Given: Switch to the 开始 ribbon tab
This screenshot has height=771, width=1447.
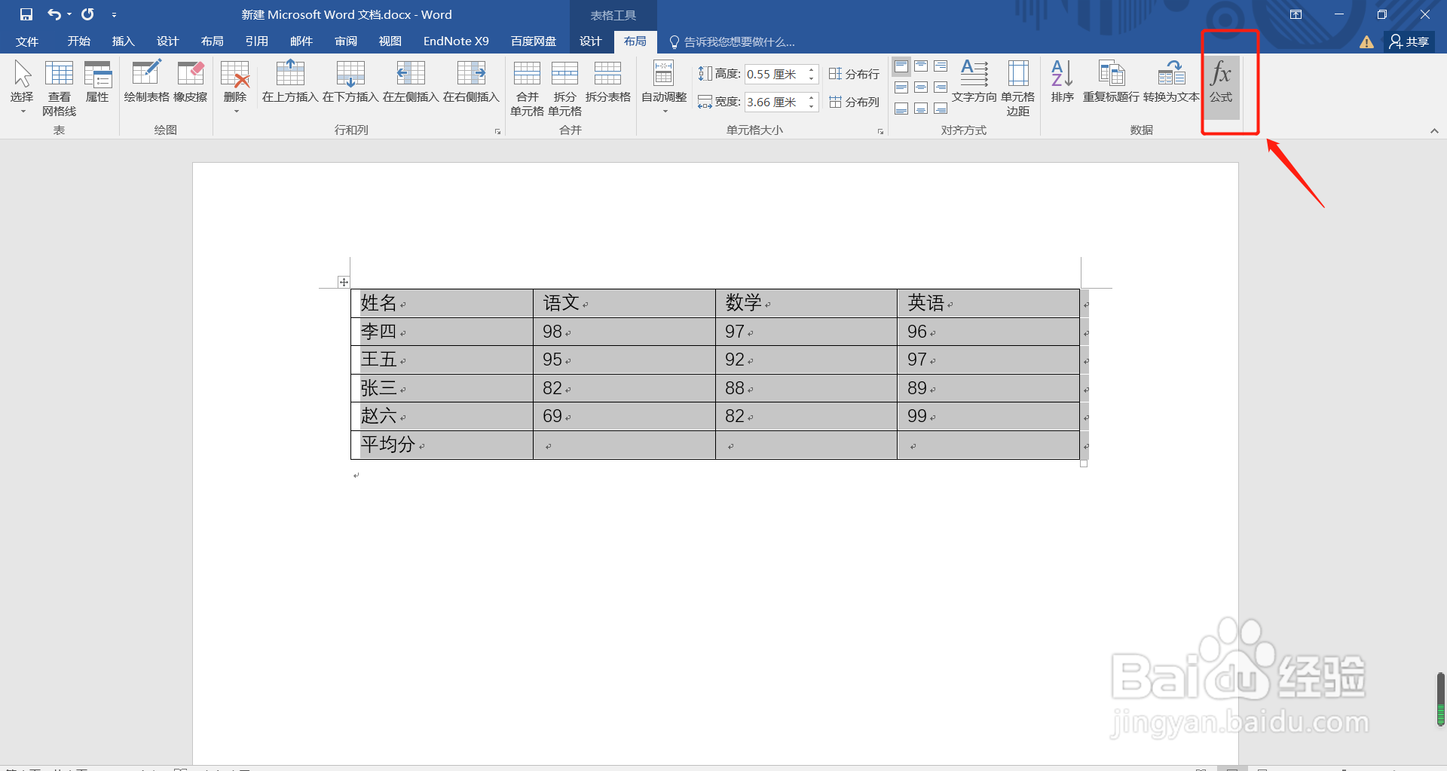Looking at the screenshot, I should (x=78, y=41).
